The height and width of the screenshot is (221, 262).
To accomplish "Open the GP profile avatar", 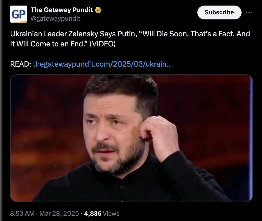I will tap(18, 14).
